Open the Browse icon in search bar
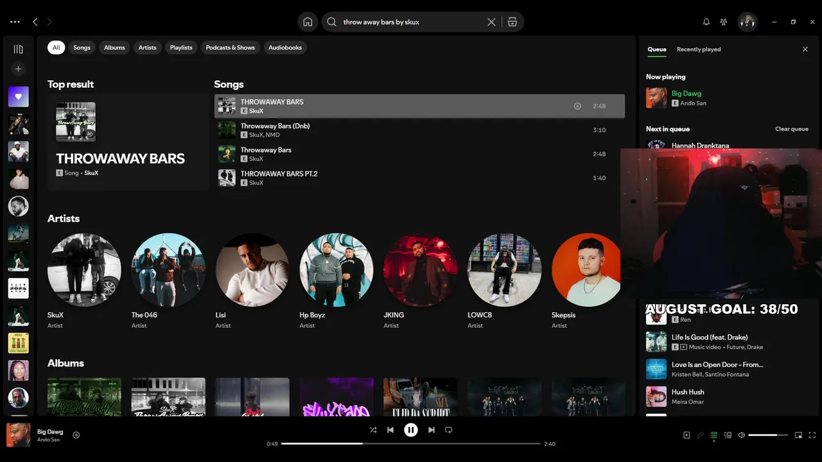 [x=512, y=22]
